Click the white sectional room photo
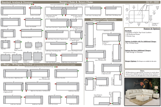The height and width of the screenshot is (107, 161). tap(142, 92)
